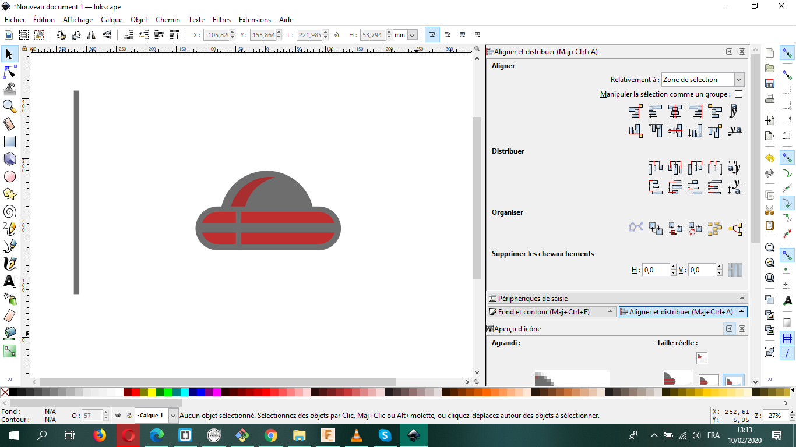
Task: Select the Circle ellipse tool
Action: (10, 176)
